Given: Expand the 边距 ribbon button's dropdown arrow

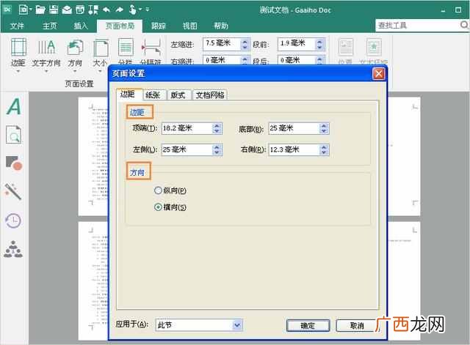Looking at the screenshot, I should coord(18,72).
